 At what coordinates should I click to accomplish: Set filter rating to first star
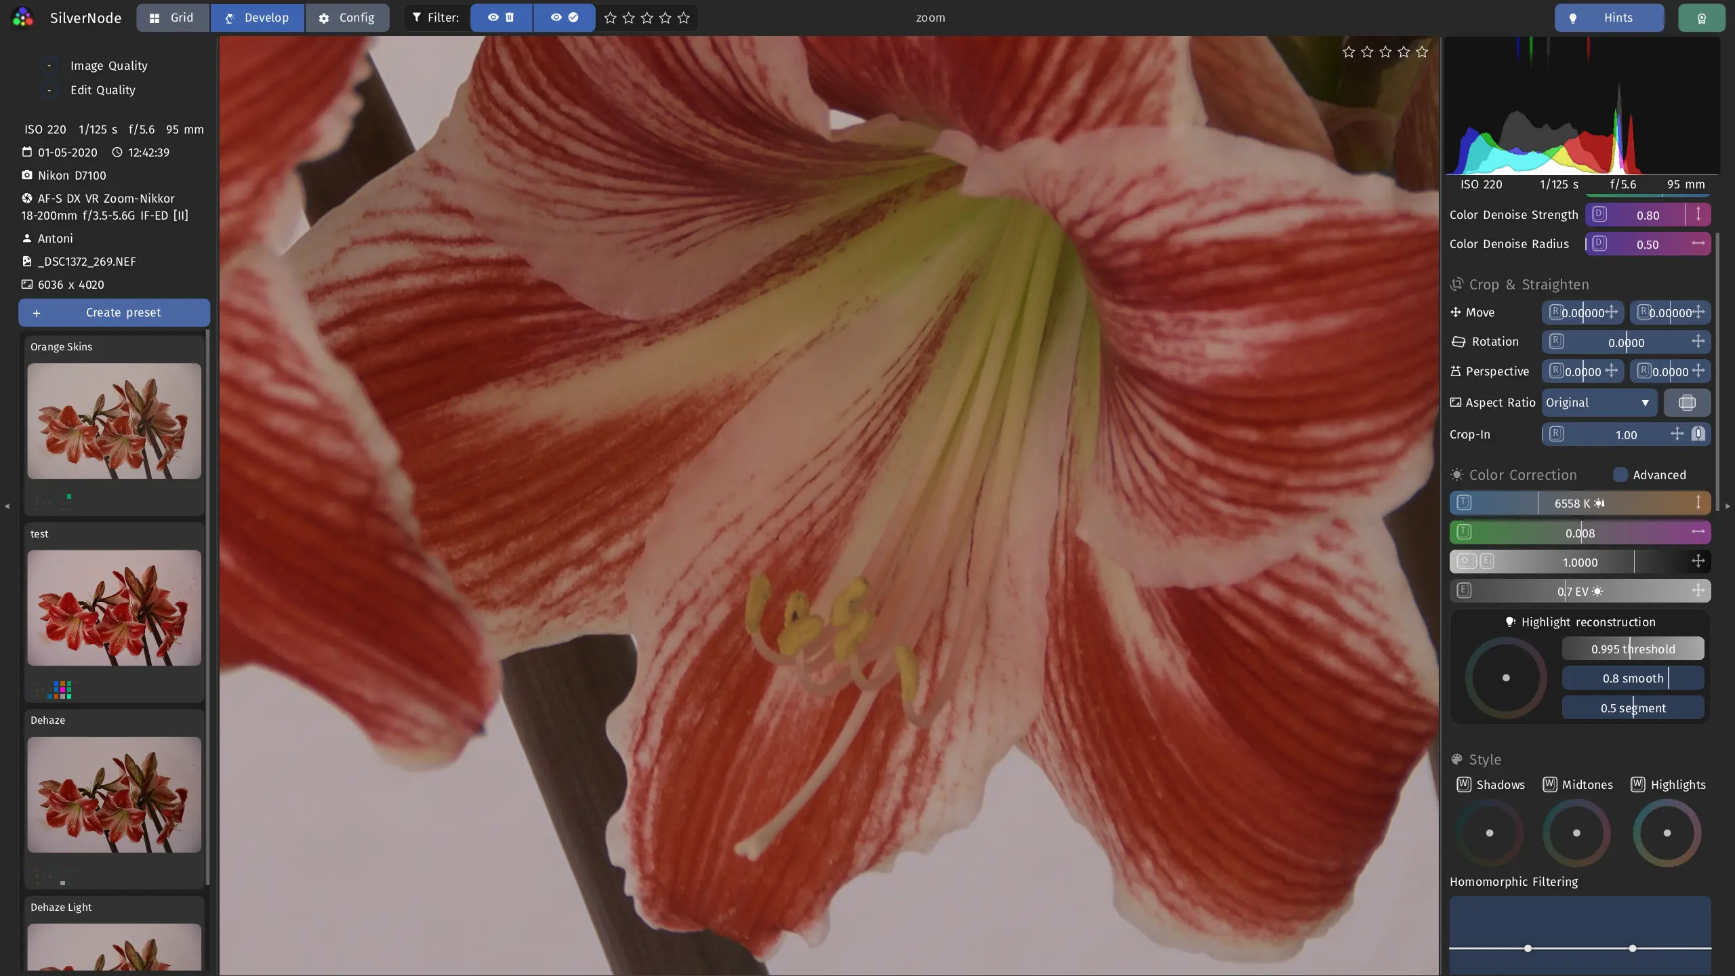[610, 18]
